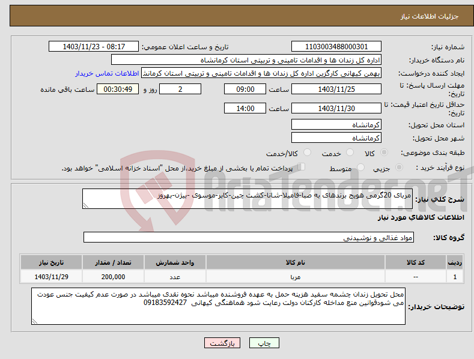Screen dimensions: 474x359
Task: Click the گروه کالا field مواد غذائی و نوشیدنی
Action: pyautogui.click(x=249, y=238)
